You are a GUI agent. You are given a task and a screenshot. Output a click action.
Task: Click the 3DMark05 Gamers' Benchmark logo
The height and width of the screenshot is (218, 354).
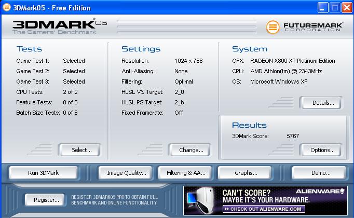click(60, 26)
